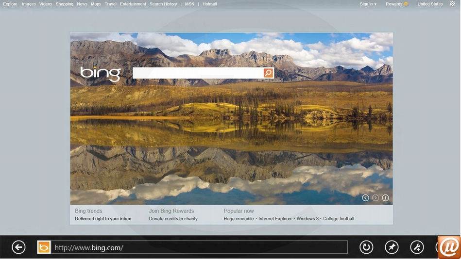Viewport: 461px width, 259px height.
Task: Open the Bing trends heading
Action: (88, 211)
